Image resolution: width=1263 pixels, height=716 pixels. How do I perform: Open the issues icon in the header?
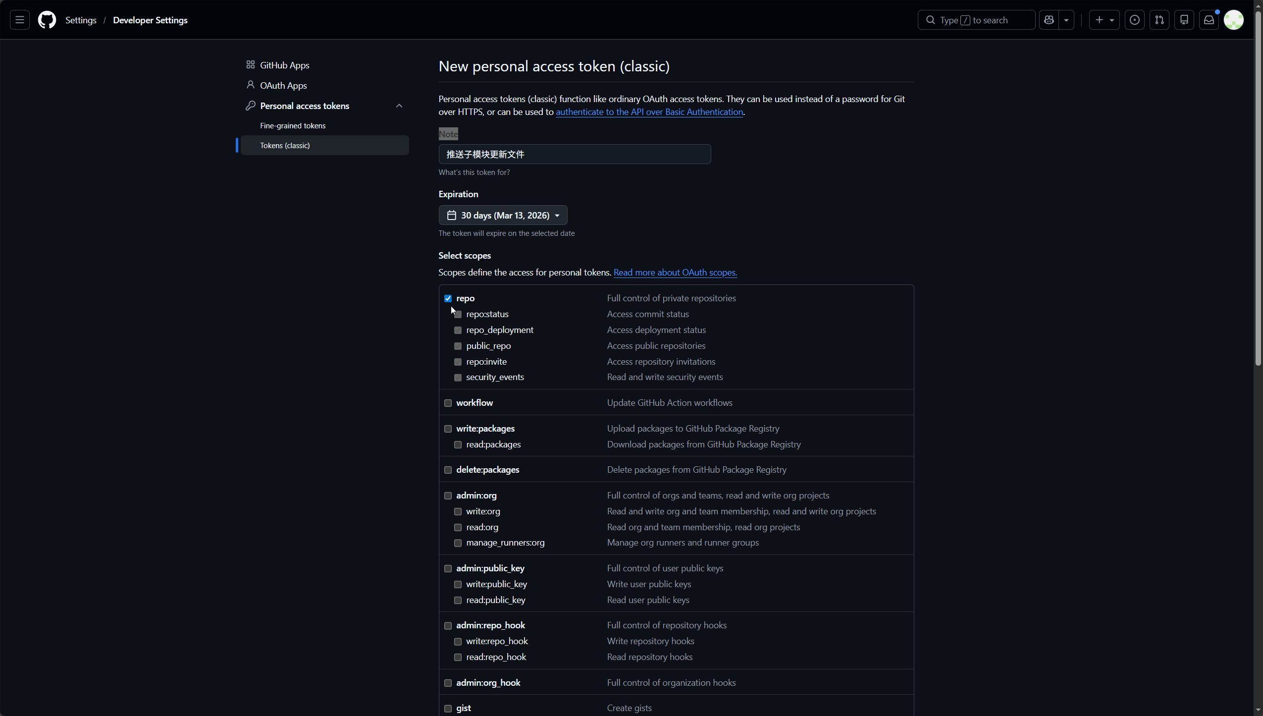coord(1135,20)
